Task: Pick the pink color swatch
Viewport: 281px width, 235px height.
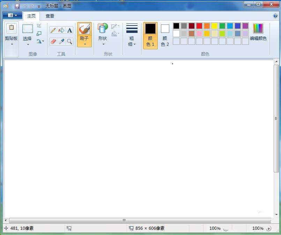Action: point(199,34)
